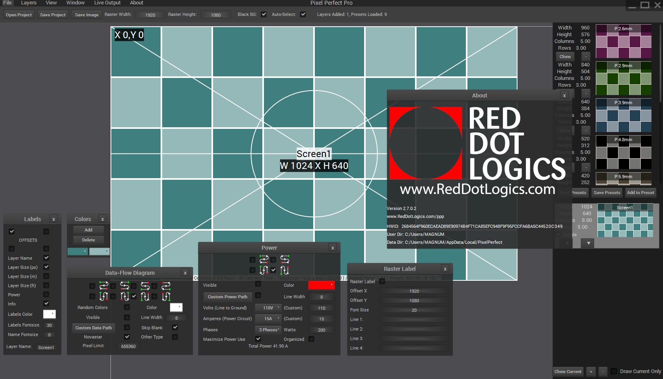Screen dimensions: 663x379
Task: Select vertical data-flow pattern starting top-left
Action: [104, 296]
